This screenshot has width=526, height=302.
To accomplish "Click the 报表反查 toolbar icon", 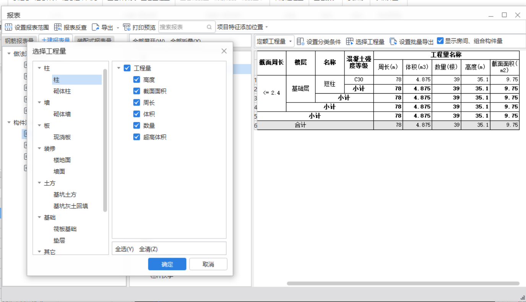I will tap(58, 27).
